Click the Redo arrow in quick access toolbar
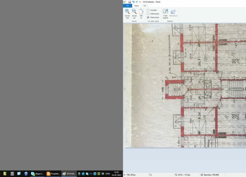The width and height of the screenshot is (246, 177). tap(137, 2)
